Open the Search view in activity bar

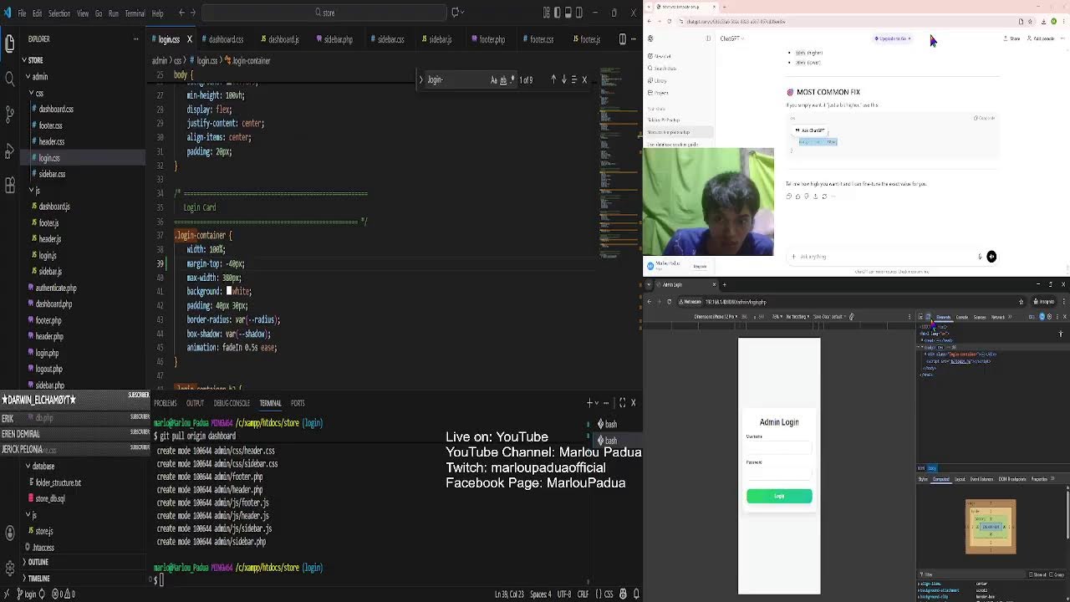(10, 79)
